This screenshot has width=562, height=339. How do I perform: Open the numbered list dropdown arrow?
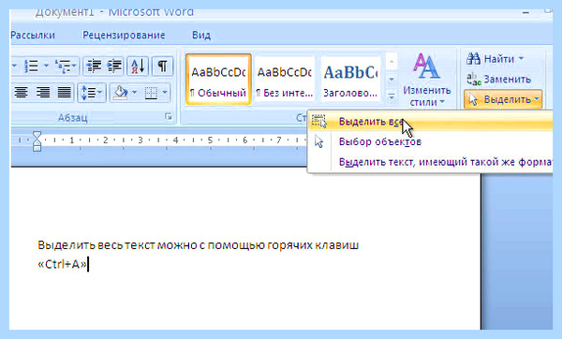point(46,66)
